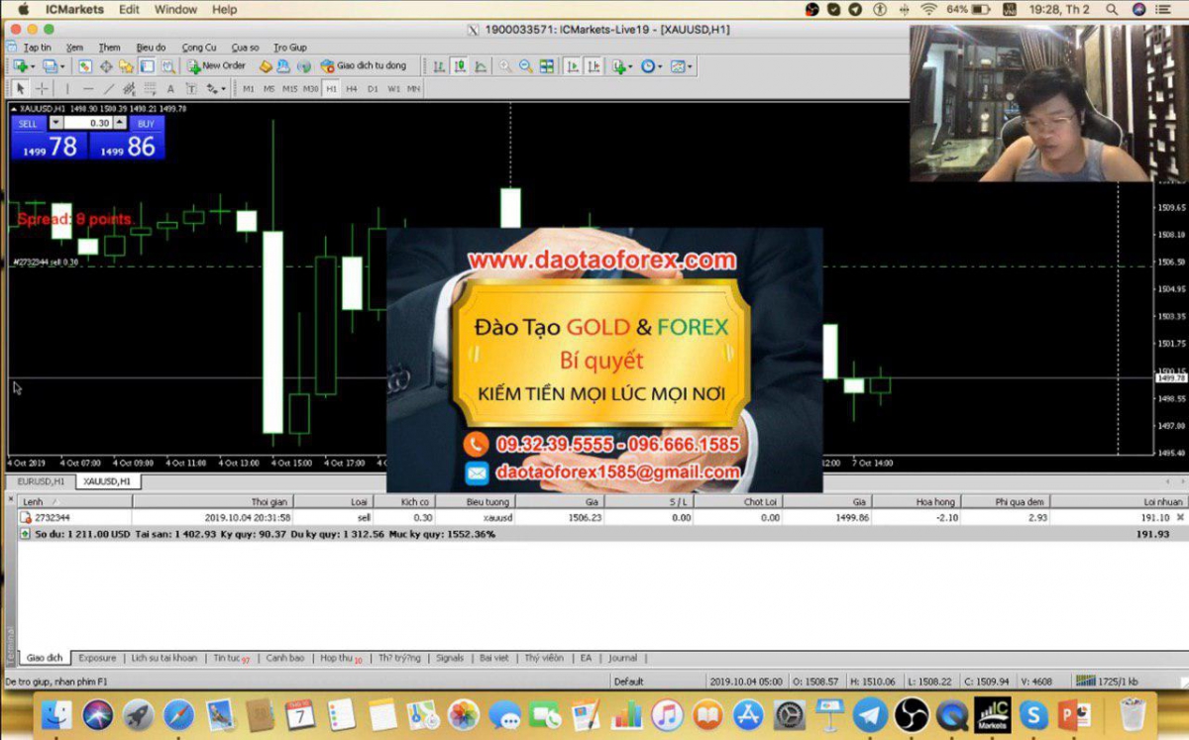Click the blue SELL button on chart

pos(28,124)
